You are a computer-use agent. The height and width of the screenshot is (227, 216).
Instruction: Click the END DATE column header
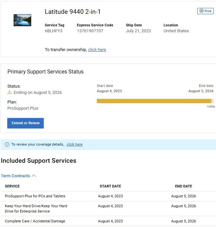pyautogui.click(x=184, y=186)
